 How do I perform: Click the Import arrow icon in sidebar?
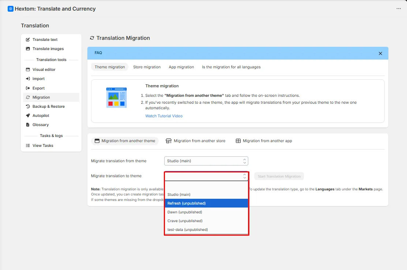pos(28,79)
